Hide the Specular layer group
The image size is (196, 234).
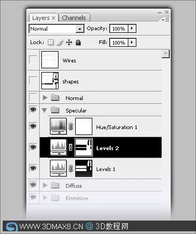pyautogui.click(x=33, y=109)
